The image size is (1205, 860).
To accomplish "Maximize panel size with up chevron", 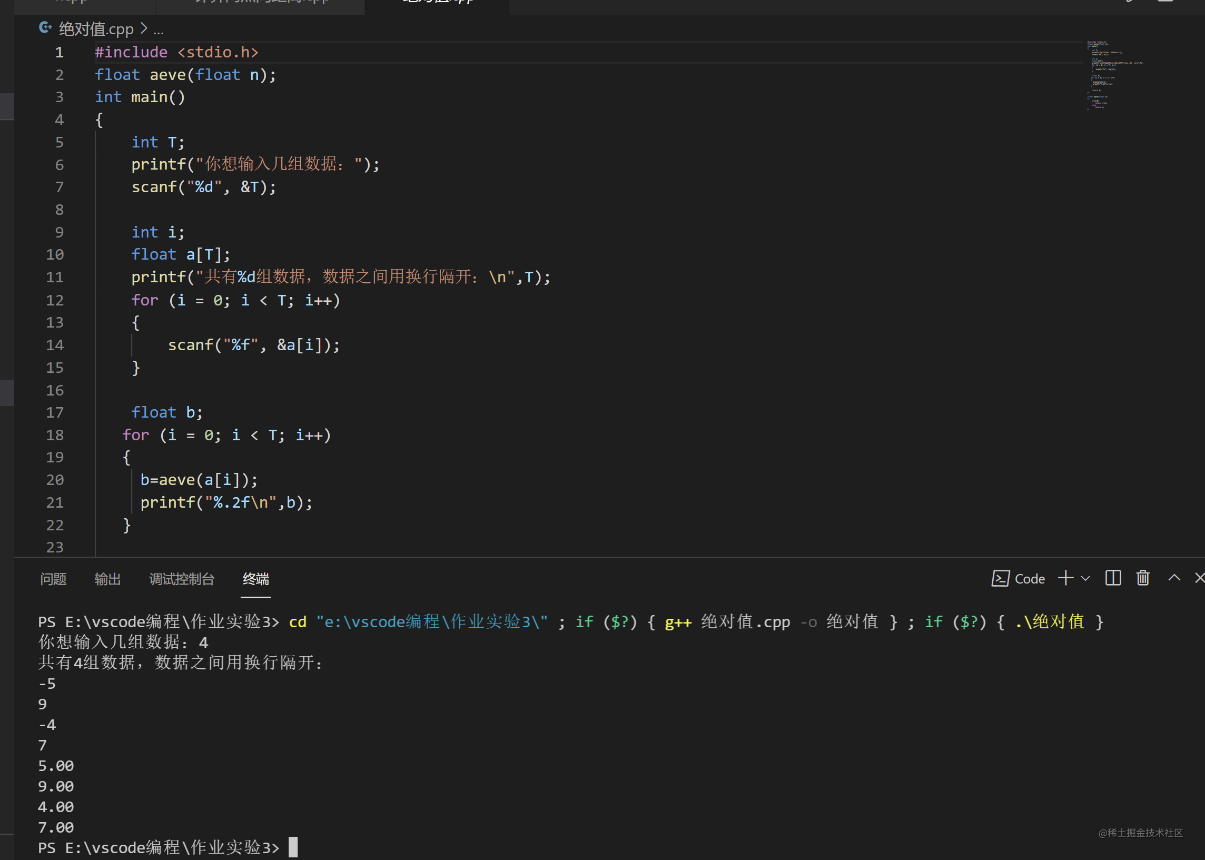I will tap(1174, 578).
